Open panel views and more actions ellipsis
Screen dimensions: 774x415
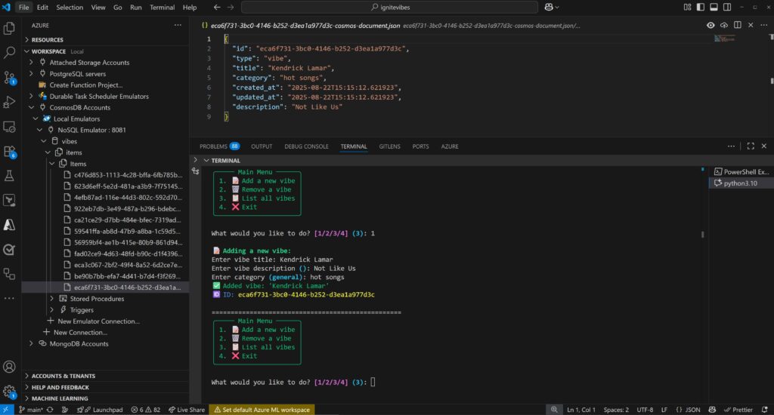click(731, 146)
